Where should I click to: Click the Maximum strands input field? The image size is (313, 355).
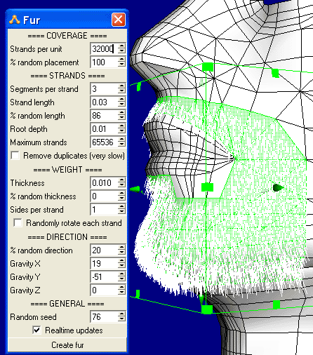coord(104,142)
